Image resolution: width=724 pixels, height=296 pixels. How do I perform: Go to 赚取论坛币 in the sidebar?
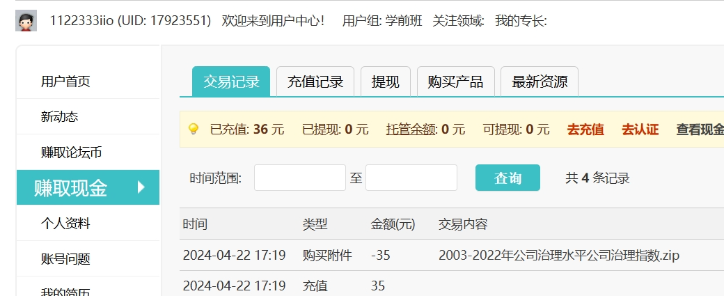[72, 153]
